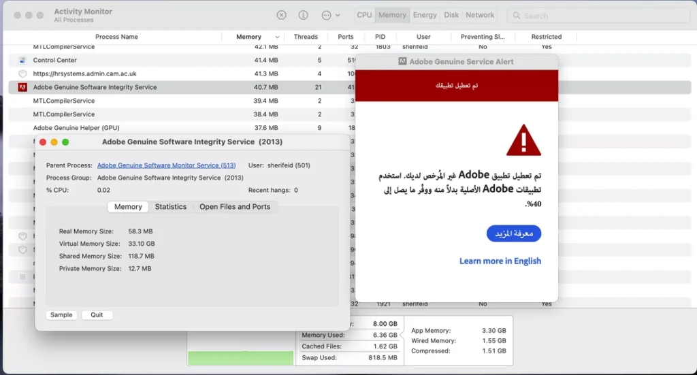This screenshot has width=697, height=375.
Task: Switch to the Network tab
Action: 480,15
